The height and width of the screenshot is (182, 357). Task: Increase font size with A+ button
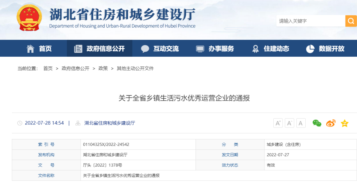coord(278,123)
